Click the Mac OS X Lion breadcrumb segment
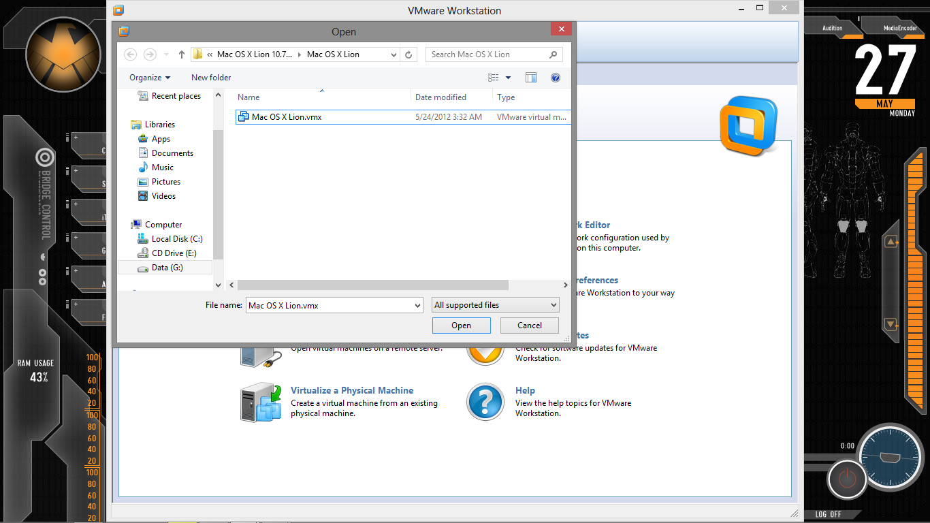This screenshot has width=930, height=523. [x=333, y=54]
